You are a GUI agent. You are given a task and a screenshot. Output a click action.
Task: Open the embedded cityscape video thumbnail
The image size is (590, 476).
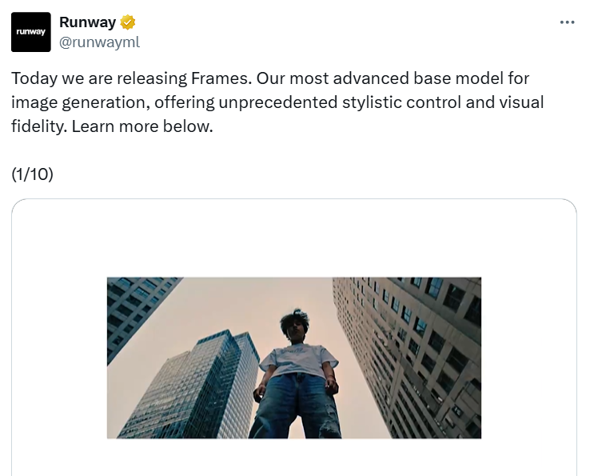[293, 357]
